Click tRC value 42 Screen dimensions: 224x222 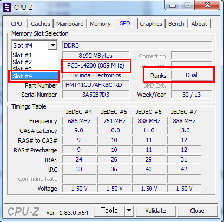184,169
